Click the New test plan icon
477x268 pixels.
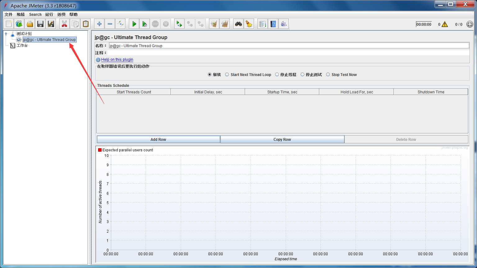9,24
